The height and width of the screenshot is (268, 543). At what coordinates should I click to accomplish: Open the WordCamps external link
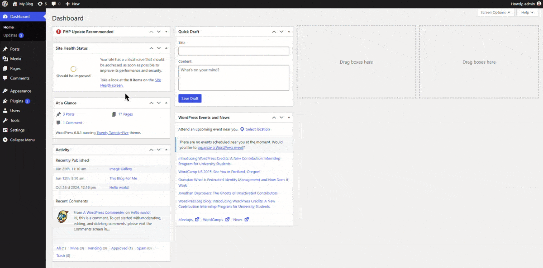216,220
